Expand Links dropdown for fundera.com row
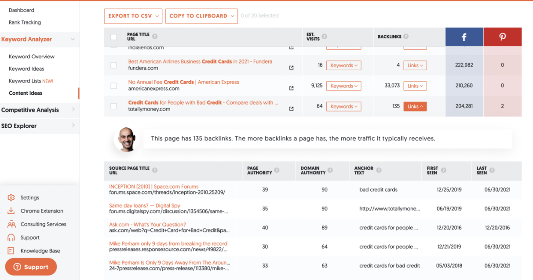The width and height of the screenshot is (533, 280). (x=415, y=65)
